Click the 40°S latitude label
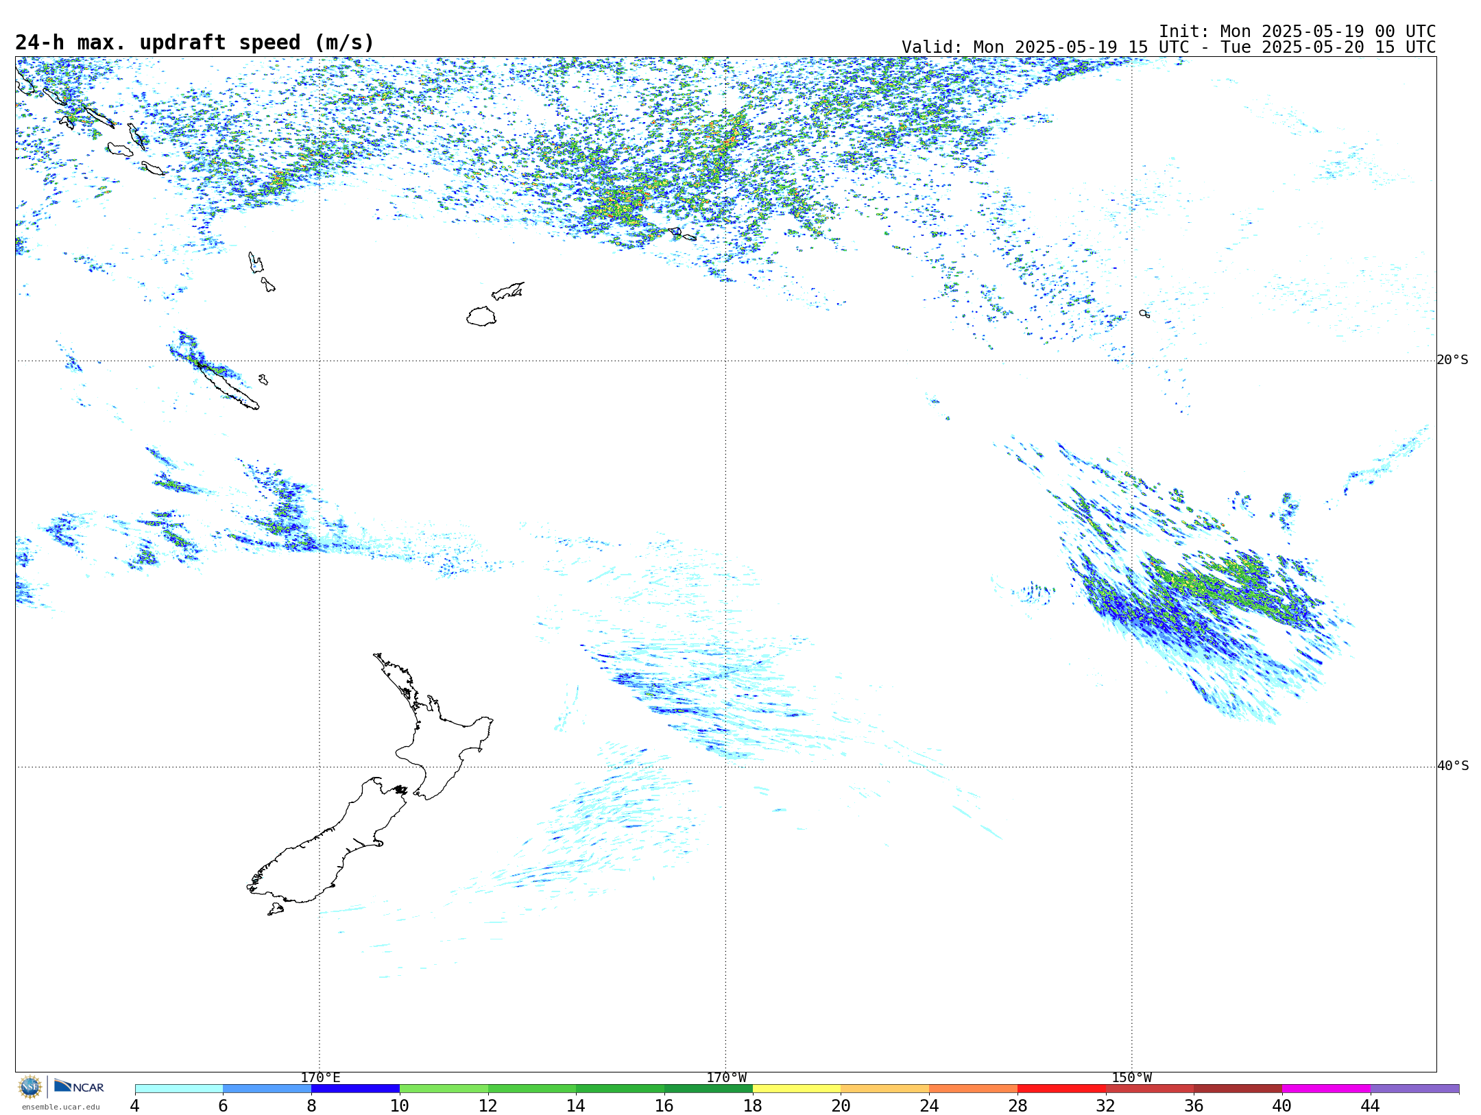This screenshot has width=1481, height=1115. click(x=1452, y=766)
